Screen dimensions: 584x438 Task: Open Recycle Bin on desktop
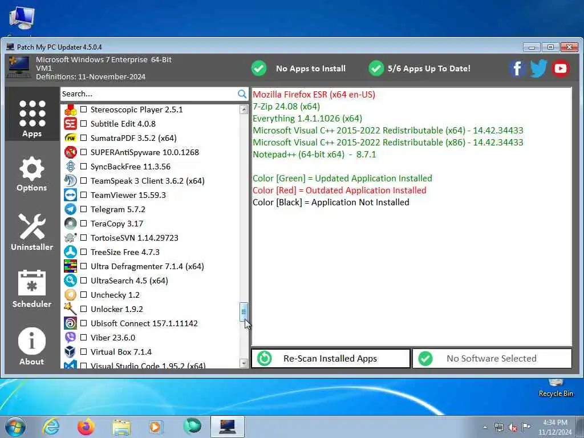point(555,388)
